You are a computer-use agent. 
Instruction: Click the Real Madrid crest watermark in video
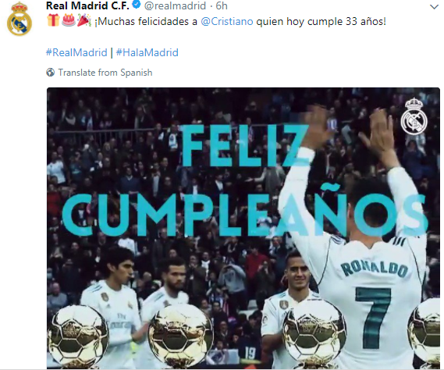pos(414,116)
